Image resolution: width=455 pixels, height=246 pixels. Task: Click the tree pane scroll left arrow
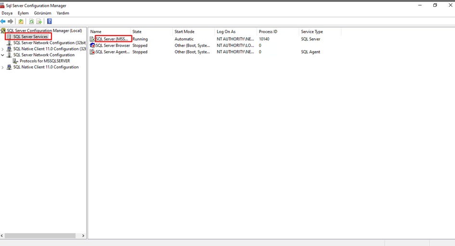click(x=2, y=236)
